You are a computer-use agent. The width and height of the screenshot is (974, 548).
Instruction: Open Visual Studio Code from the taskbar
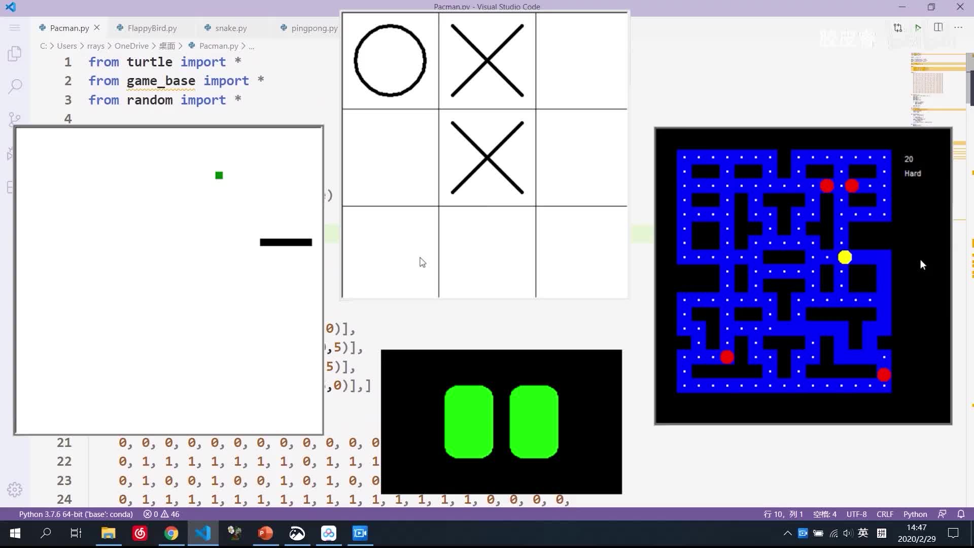(x=203, y=533)
